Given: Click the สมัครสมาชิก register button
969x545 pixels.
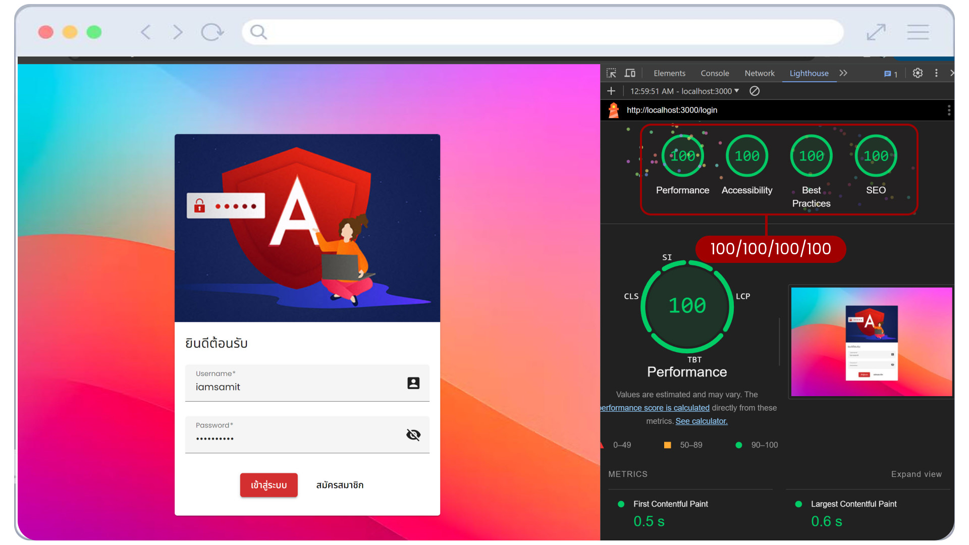Looking at the screenshot, I should click(340, 485).
